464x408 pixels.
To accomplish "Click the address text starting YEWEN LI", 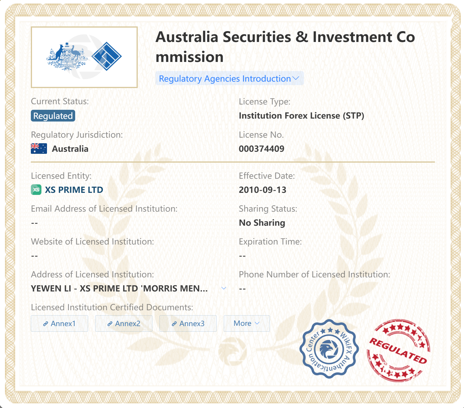I will [x=119, y=288].
